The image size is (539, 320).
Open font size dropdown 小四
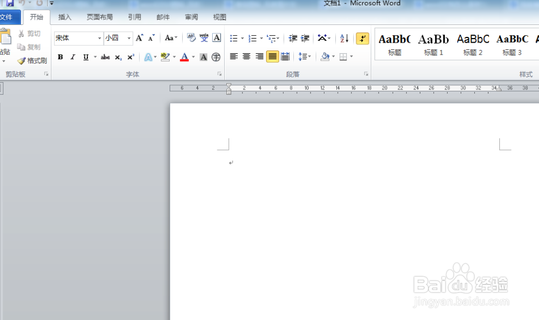click(129, 38)
